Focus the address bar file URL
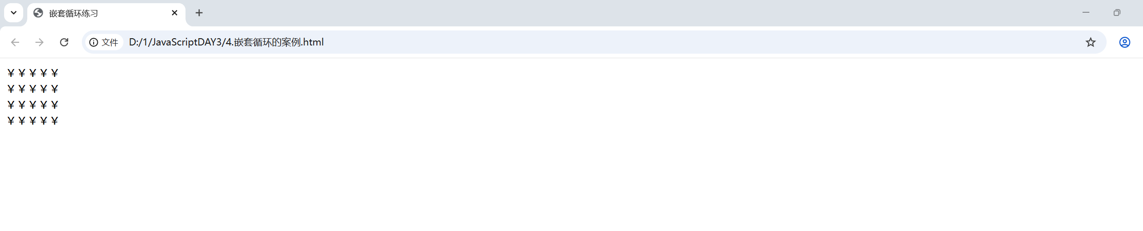Viewport: 1143px width, 231px height. pos(226,42)
